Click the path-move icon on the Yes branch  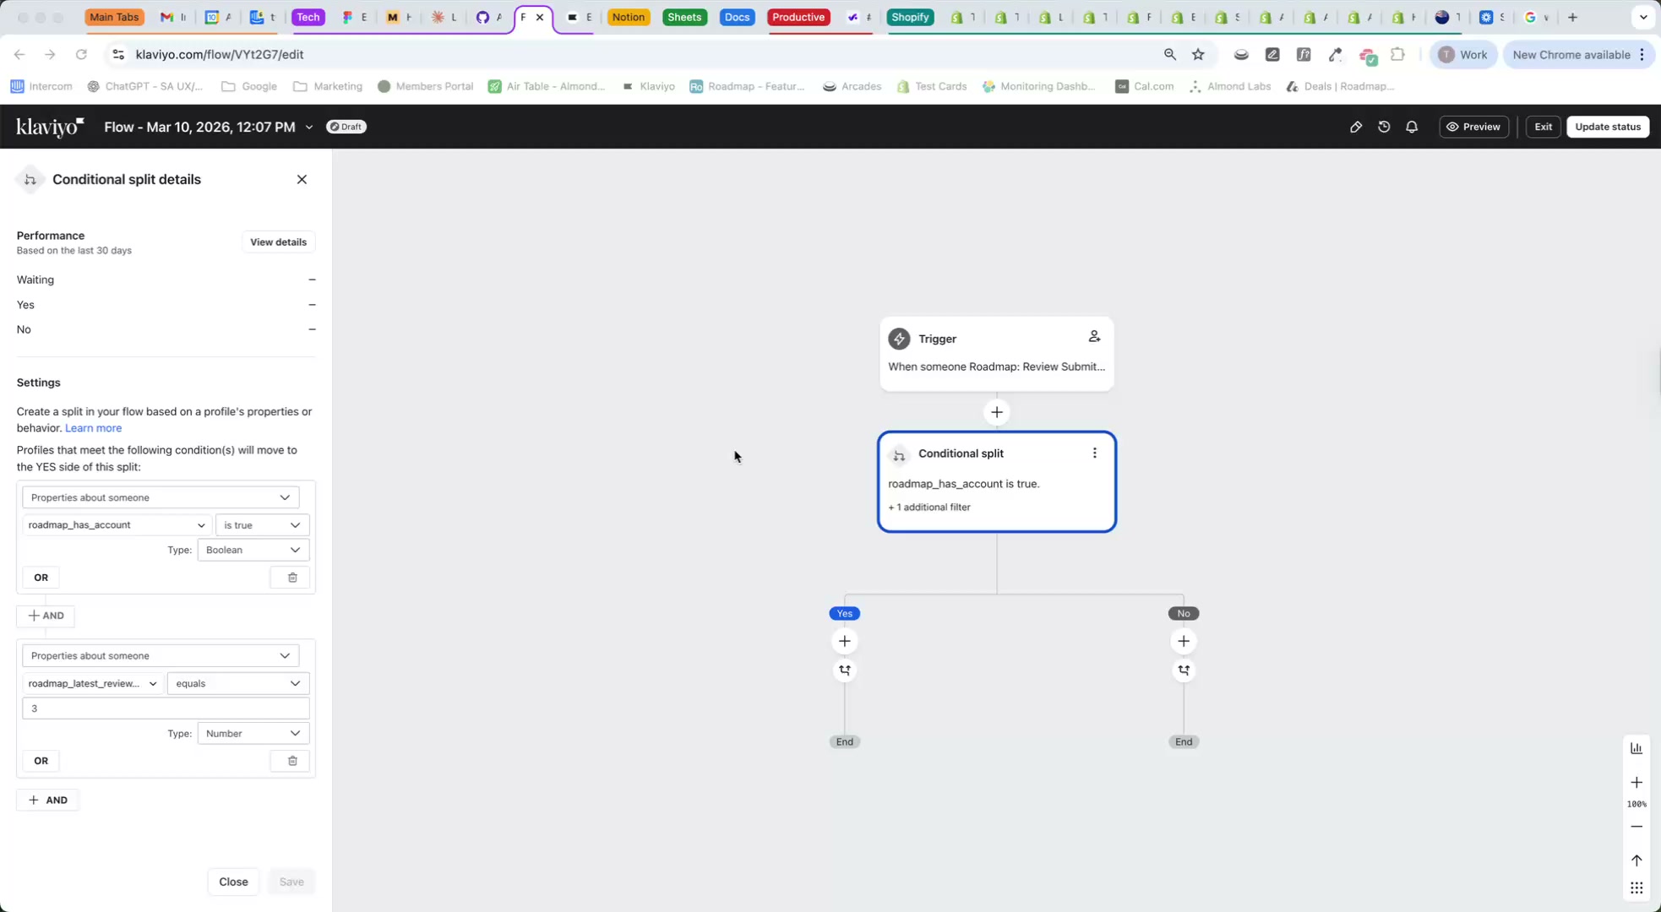[844, 670]
